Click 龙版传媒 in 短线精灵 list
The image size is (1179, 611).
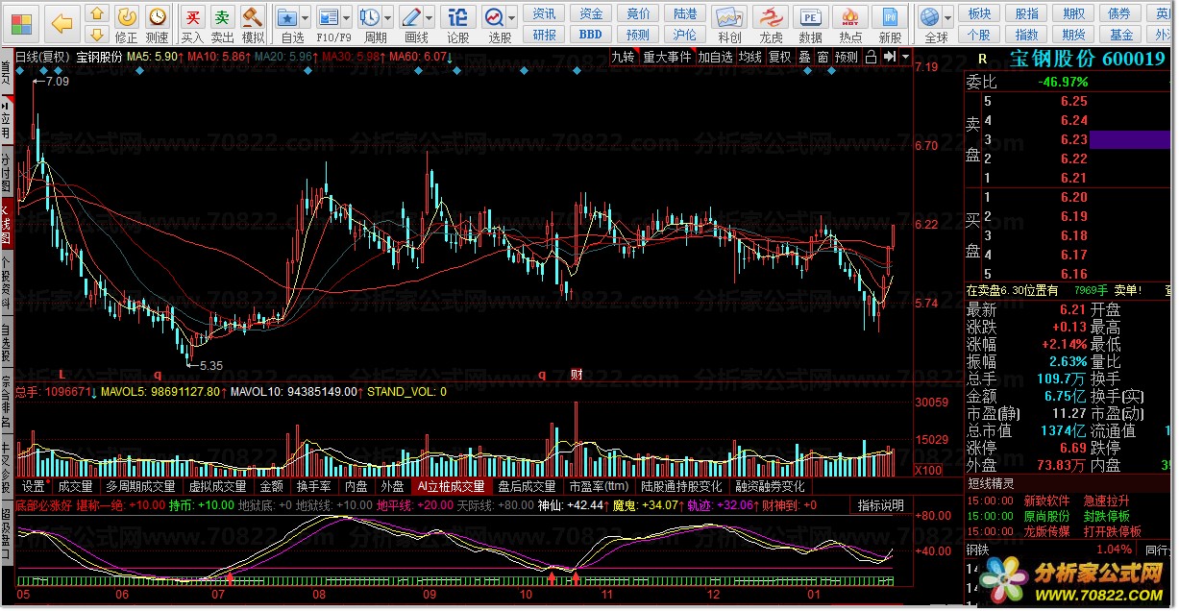(x=1047, y=531)
